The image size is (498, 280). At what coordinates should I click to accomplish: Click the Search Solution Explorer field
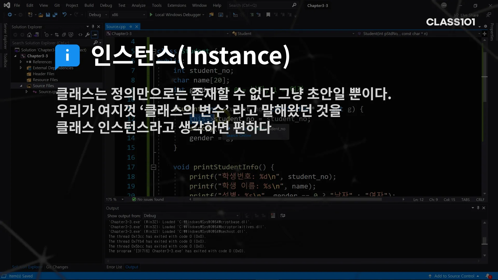click(52, 43)
